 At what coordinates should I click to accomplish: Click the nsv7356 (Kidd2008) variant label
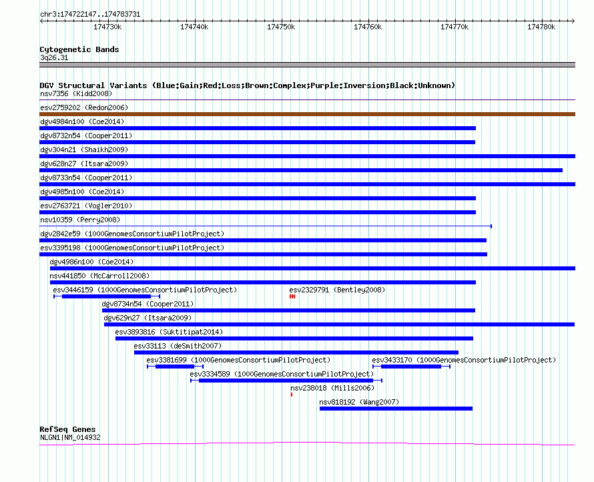click(x=76, y=93)
